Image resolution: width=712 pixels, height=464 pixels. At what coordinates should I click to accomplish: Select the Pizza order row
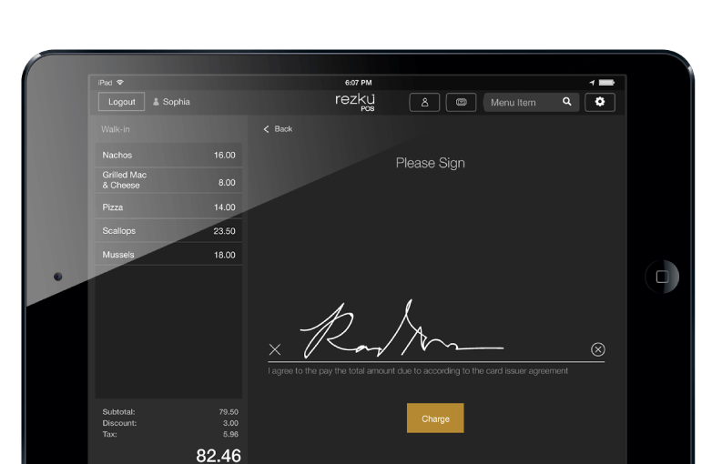click(x=168, y=207)
